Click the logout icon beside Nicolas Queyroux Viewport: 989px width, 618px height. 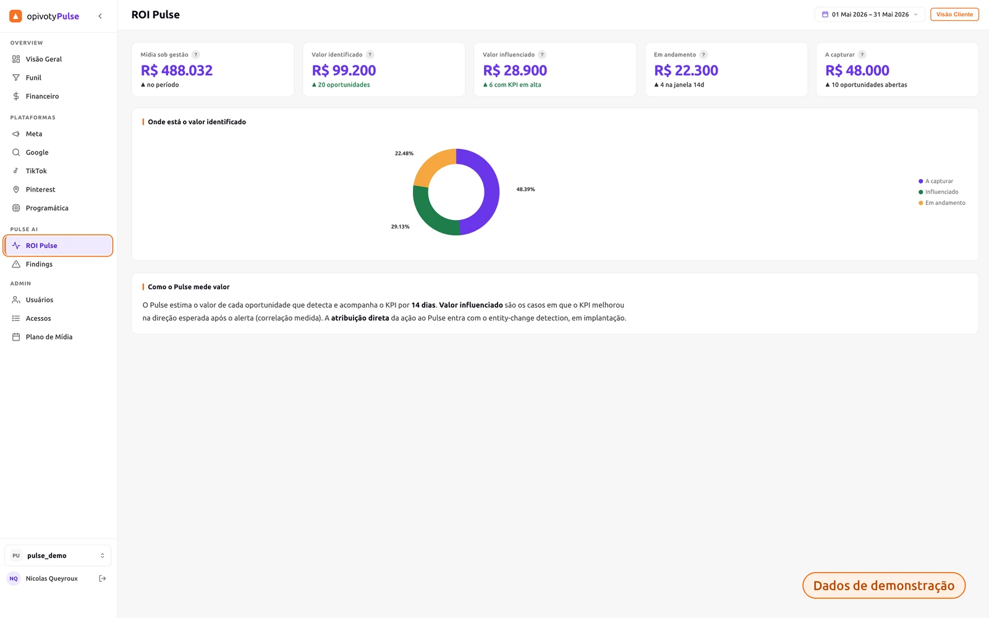pos(103,579)
